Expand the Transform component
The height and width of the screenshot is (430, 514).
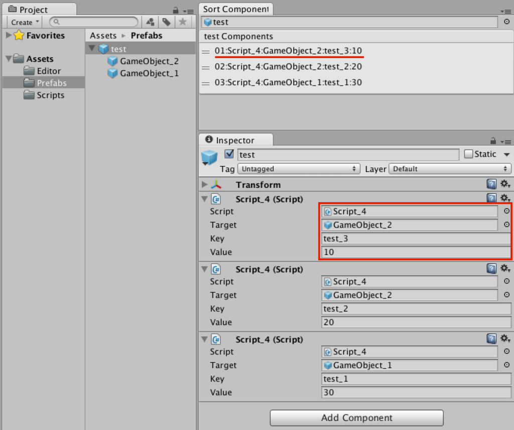[x=205, y=184]
